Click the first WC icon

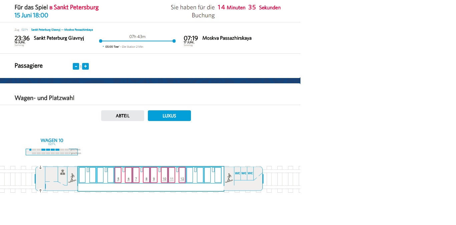[x=237, y=173]
